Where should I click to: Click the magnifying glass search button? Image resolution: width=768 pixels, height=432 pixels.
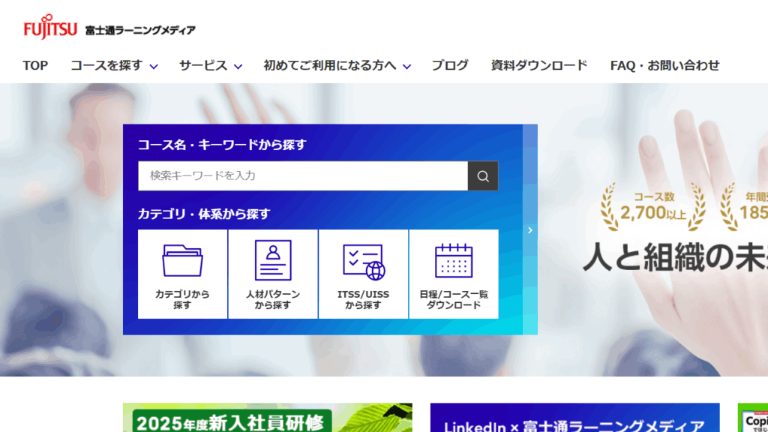tap(483, 176)
